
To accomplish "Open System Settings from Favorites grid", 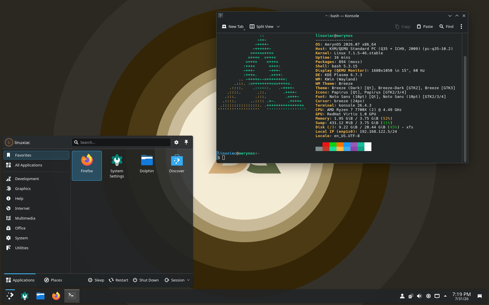I will [x=117, y=166].
